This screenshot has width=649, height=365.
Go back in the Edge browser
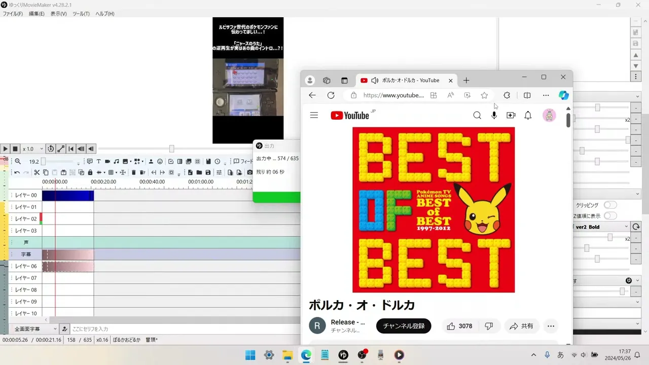coord(312,95)
